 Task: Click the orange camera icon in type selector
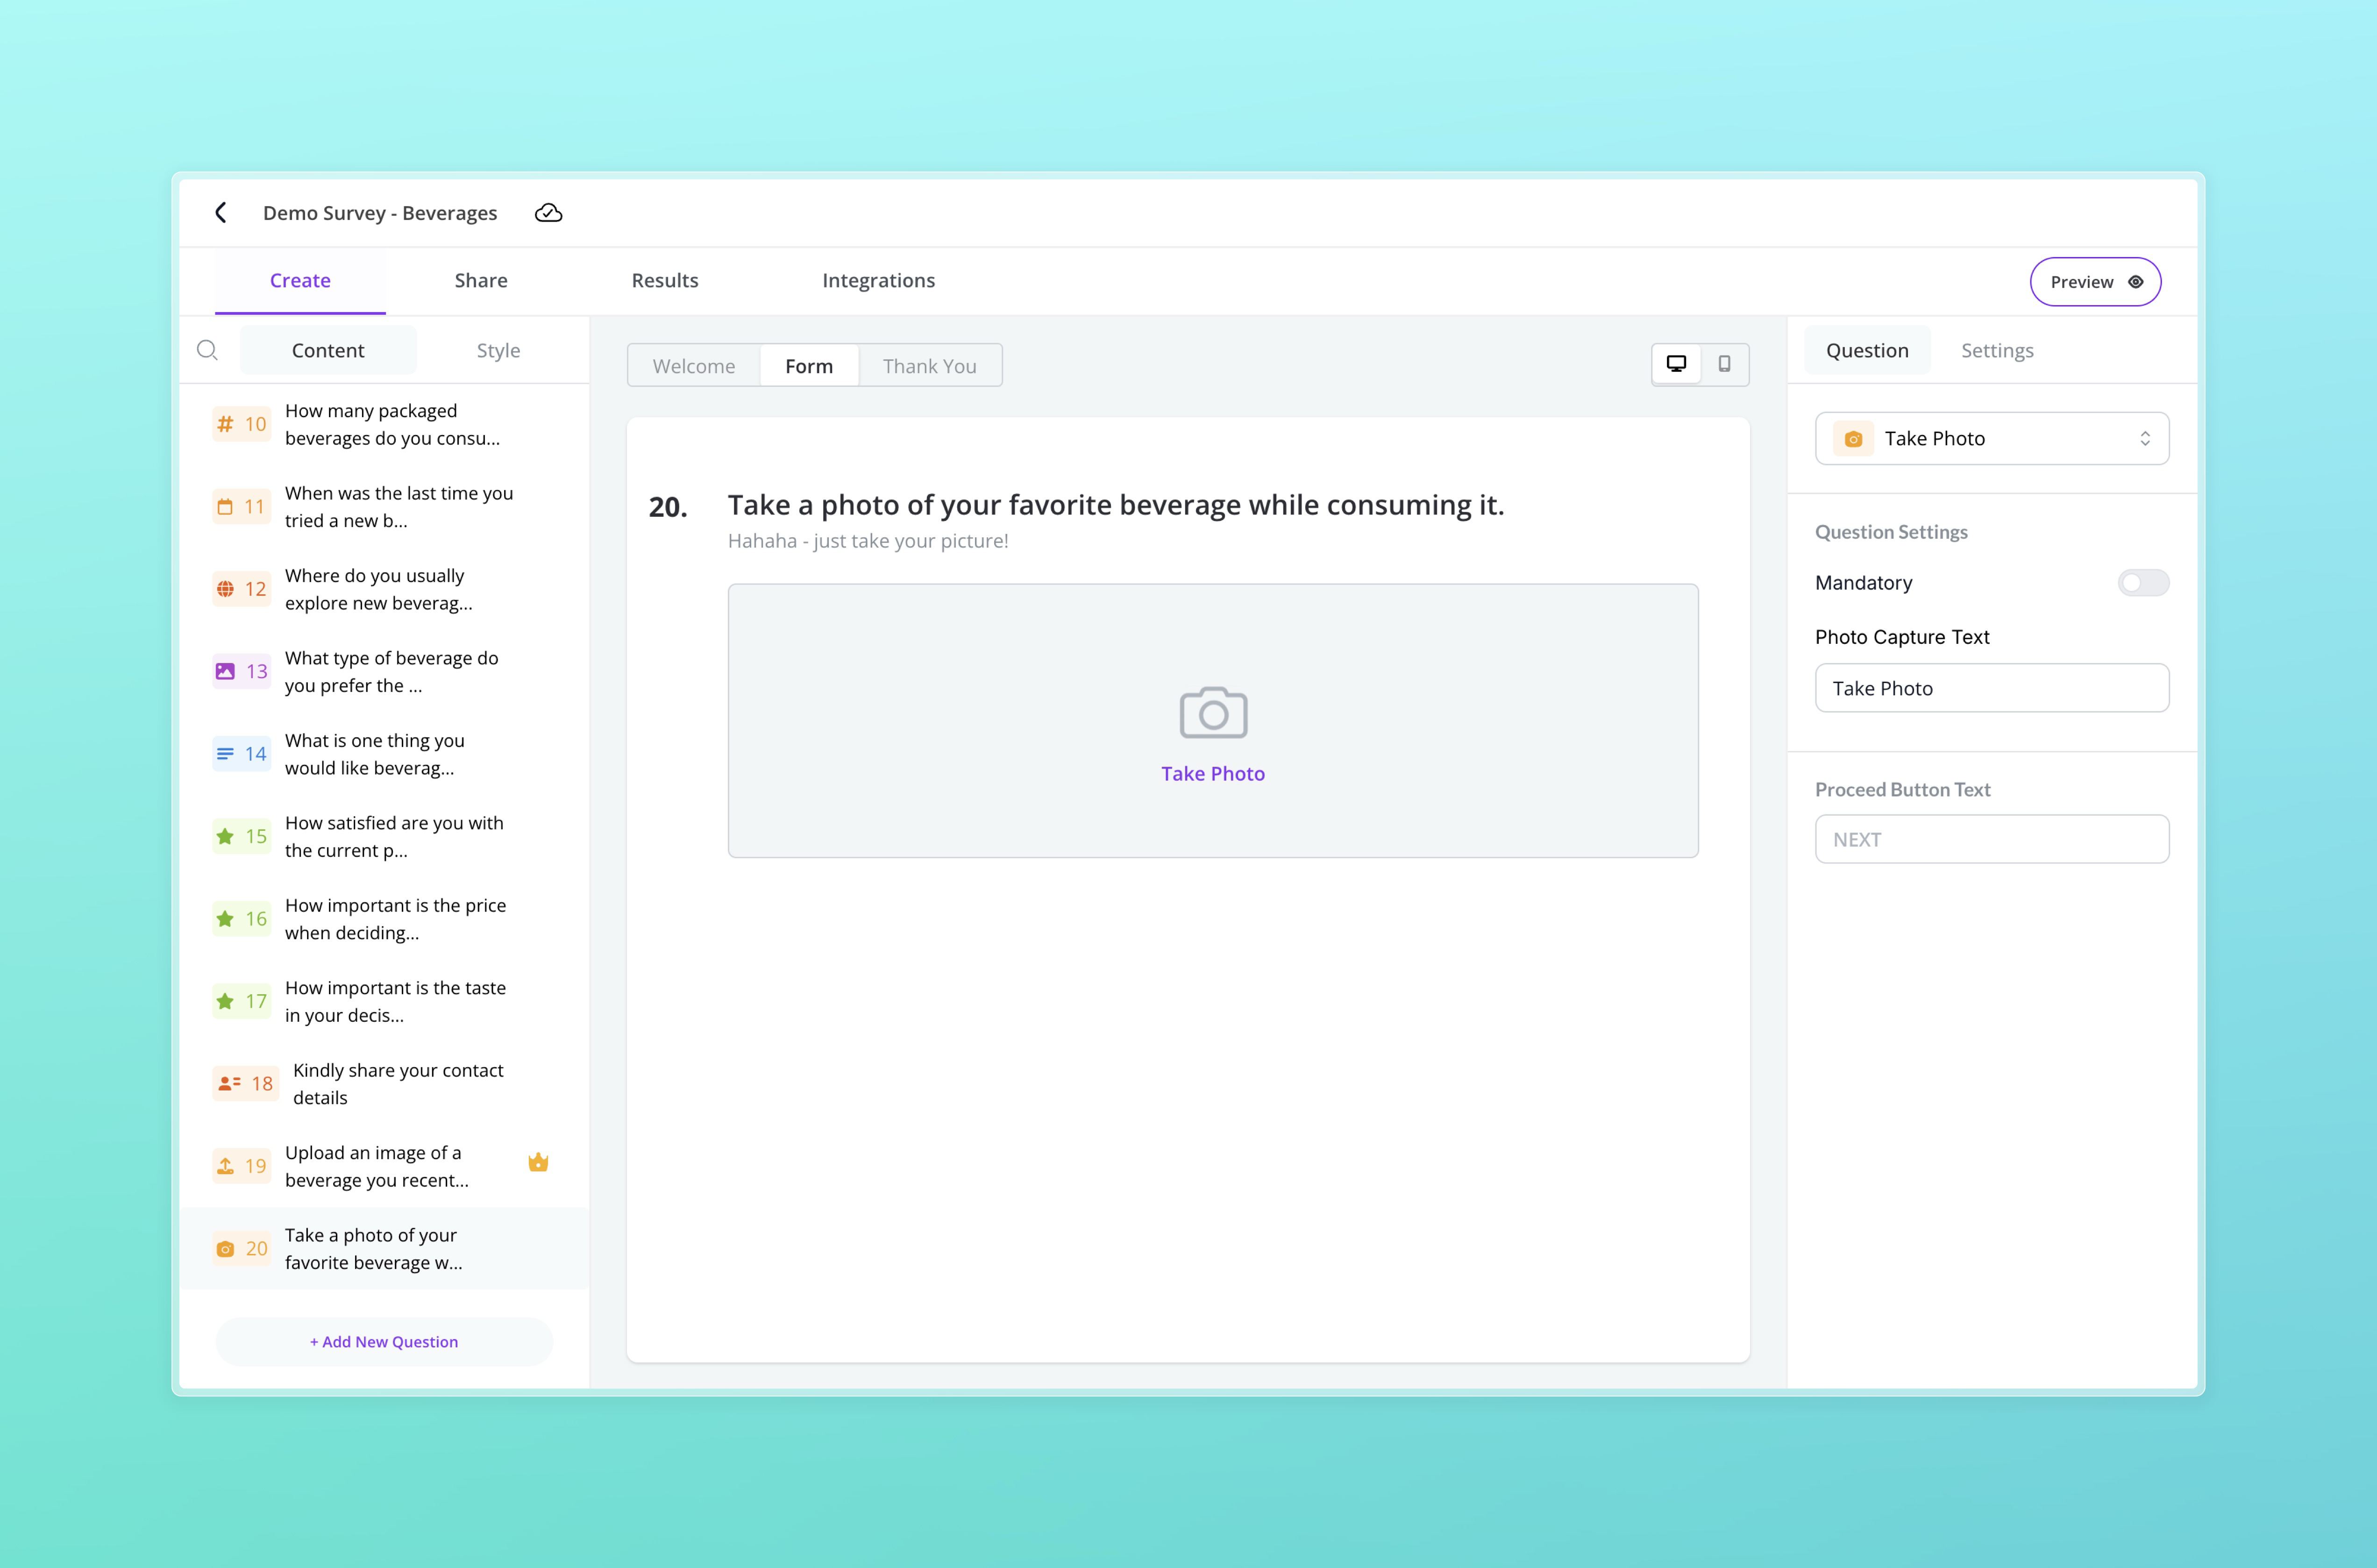click(1853, 439)
